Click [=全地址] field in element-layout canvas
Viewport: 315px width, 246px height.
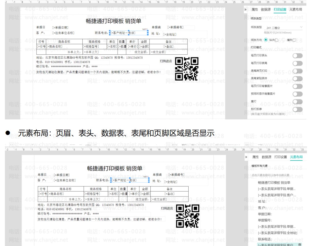click(171, 182)
